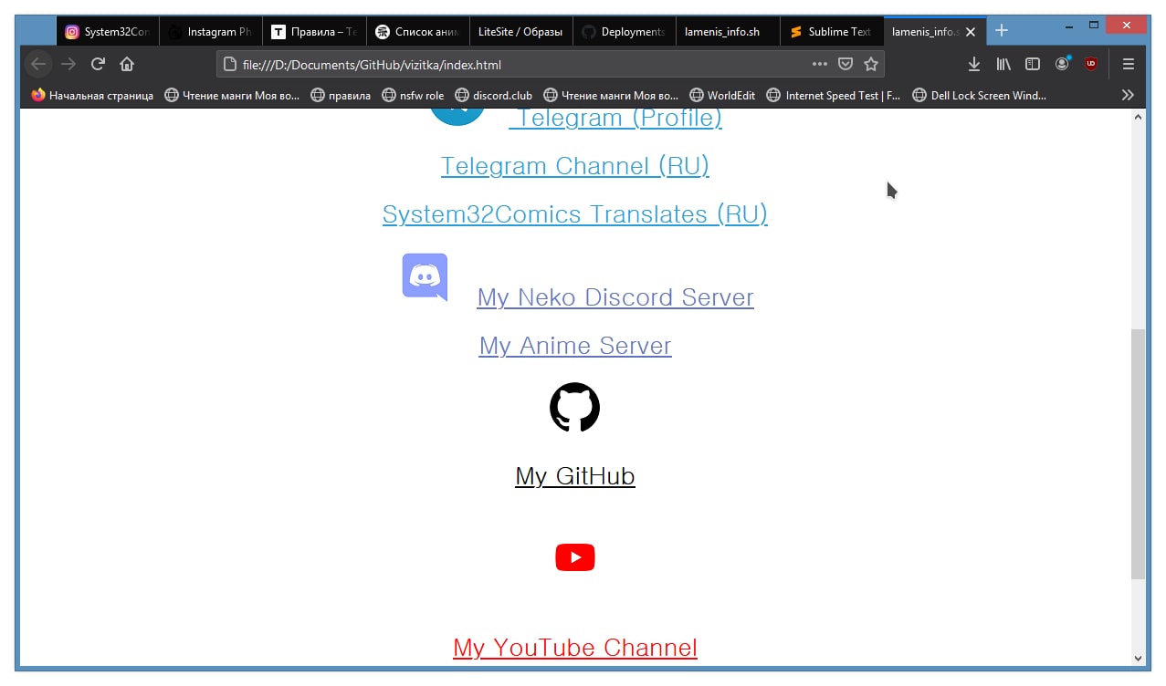Open the Firefox home page
The height and width of the screenshot is (686, 1166).
[127, 64]
